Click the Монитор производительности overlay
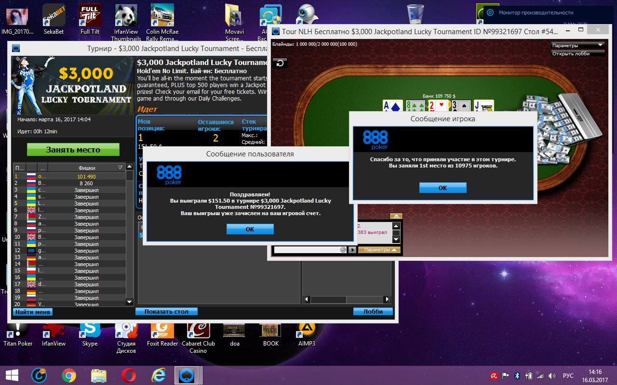617x385 pixels. 550,13
